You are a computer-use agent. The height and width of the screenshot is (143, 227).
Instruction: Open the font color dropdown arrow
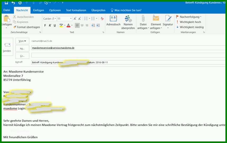point(72,26)
